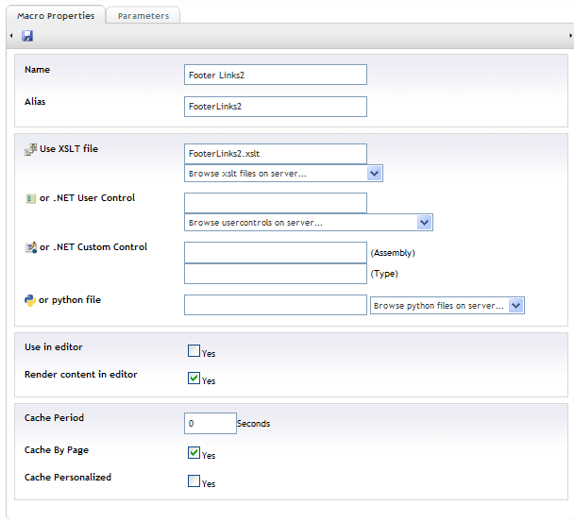This screenshot has height=522, width=574.
Task: Uncheck Render content in editor
Action: (194, 379)
